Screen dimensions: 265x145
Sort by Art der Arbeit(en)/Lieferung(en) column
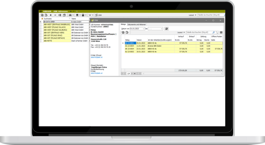tap(160, 40)
